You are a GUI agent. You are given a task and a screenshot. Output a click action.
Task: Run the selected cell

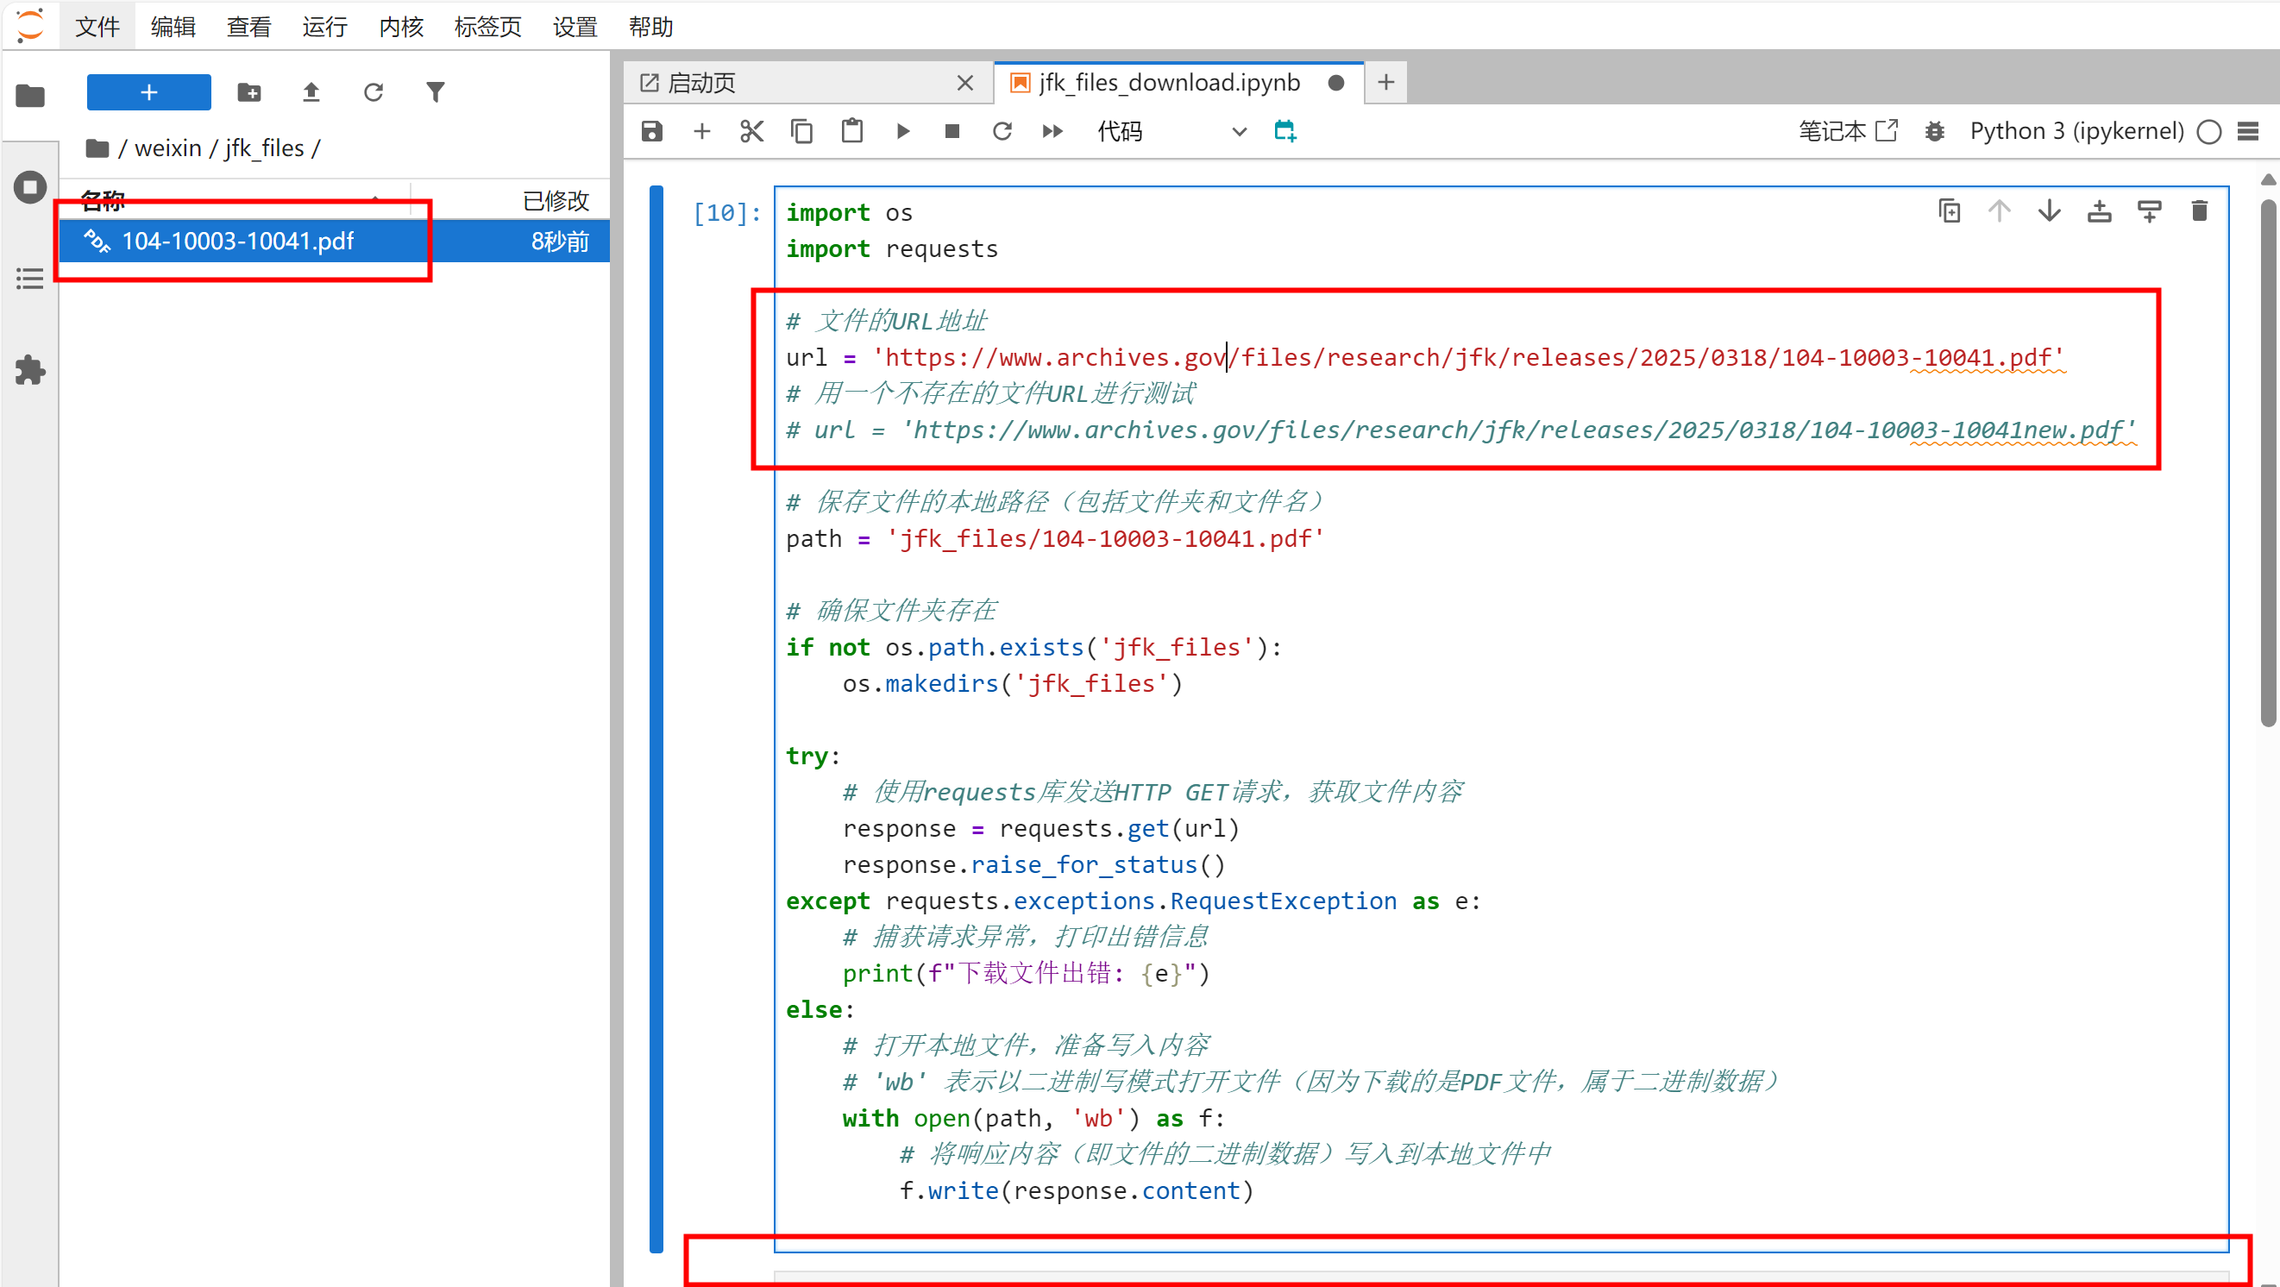click(903, 132)
